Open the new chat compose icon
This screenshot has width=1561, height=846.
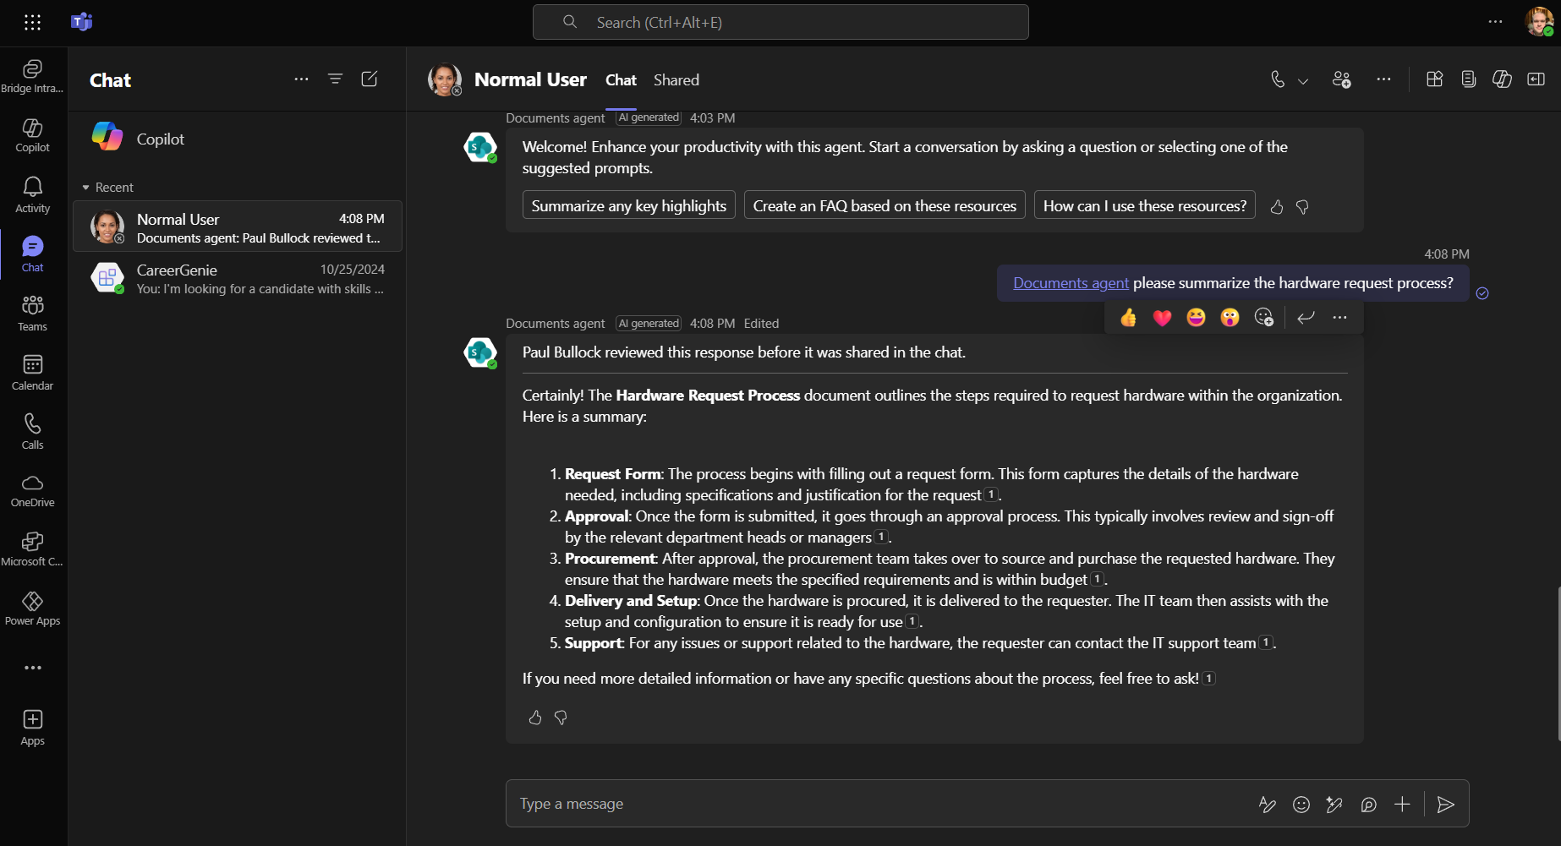point(370,79)
